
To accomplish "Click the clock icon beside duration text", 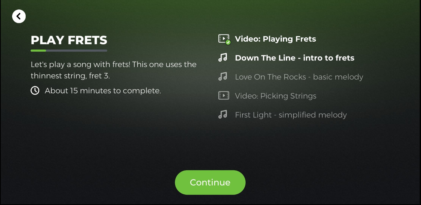I will click(35, 91).
